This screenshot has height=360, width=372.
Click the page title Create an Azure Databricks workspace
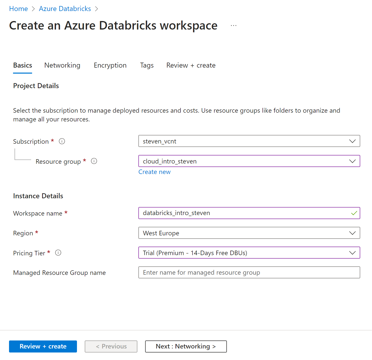tap(113, 26)
